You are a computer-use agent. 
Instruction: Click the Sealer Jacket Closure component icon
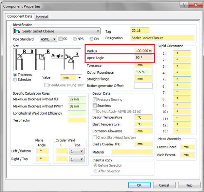17,31
